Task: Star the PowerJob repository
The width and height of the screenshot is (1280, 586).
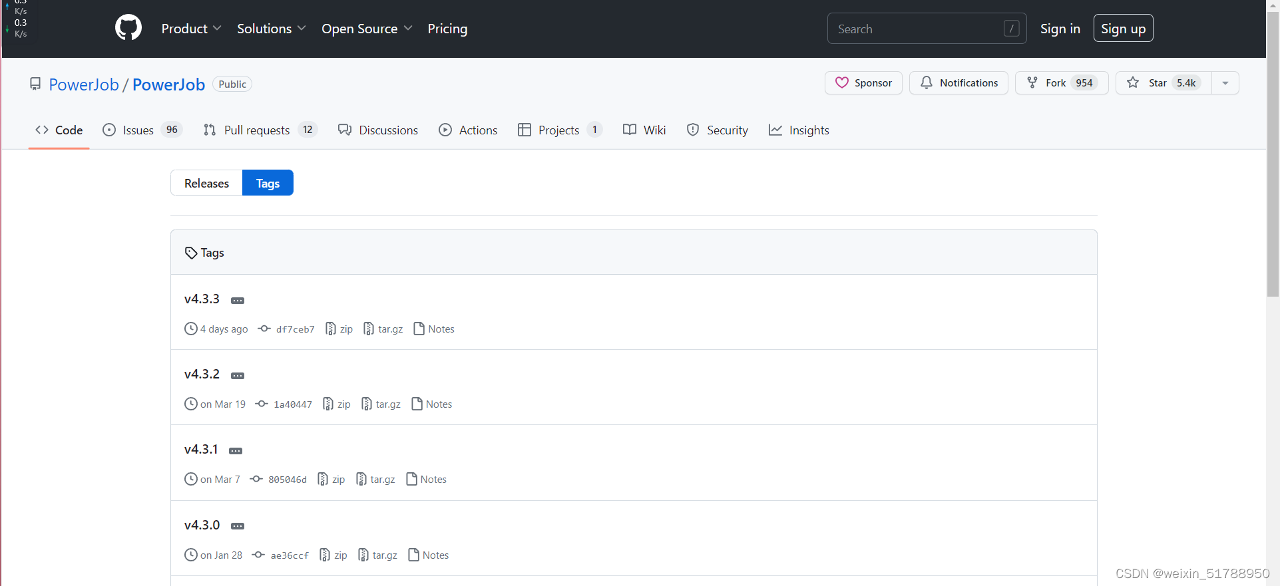Action: (x=1164, y=83)
